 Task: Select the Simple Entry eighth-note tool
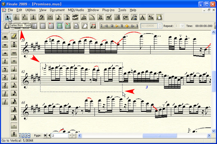(x=59, y=17)
